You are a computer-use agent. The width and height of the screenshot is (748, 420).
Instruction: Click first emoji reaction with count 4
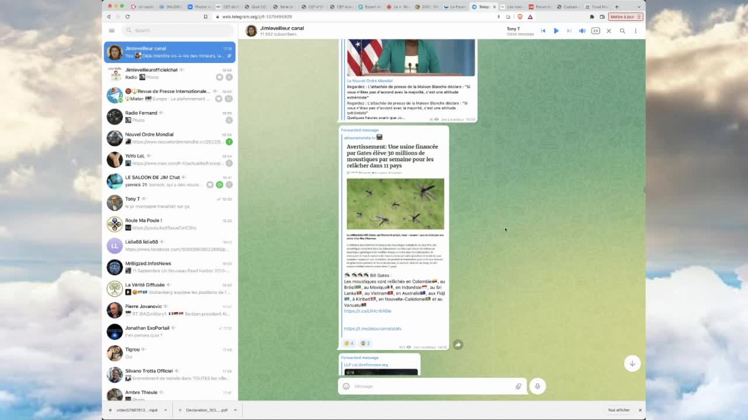tap(349, 343)
